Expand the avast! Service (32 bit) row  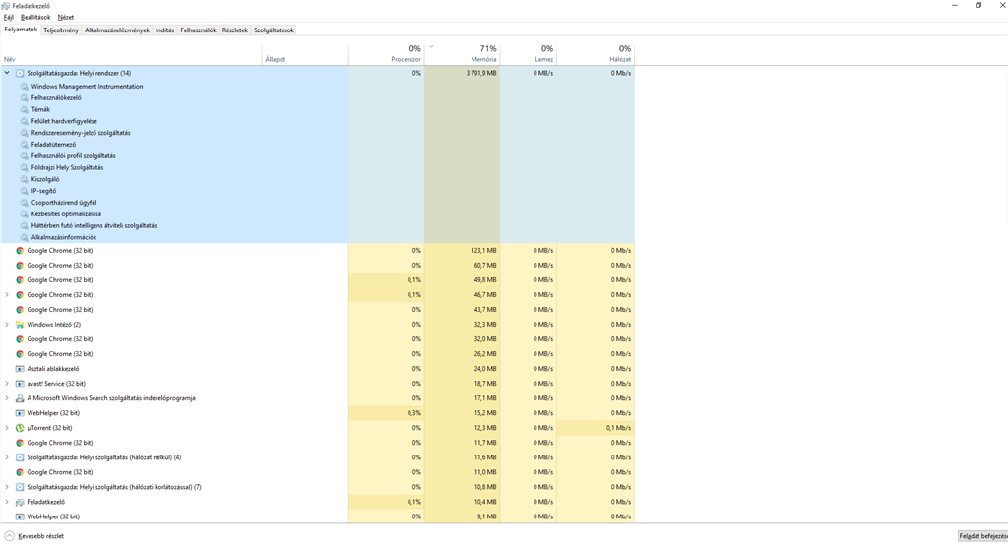7,384
